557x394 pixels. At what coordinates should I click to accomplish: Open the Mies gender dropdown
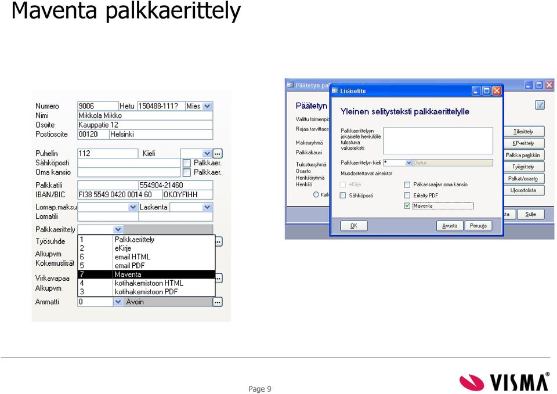pos(208,106)
